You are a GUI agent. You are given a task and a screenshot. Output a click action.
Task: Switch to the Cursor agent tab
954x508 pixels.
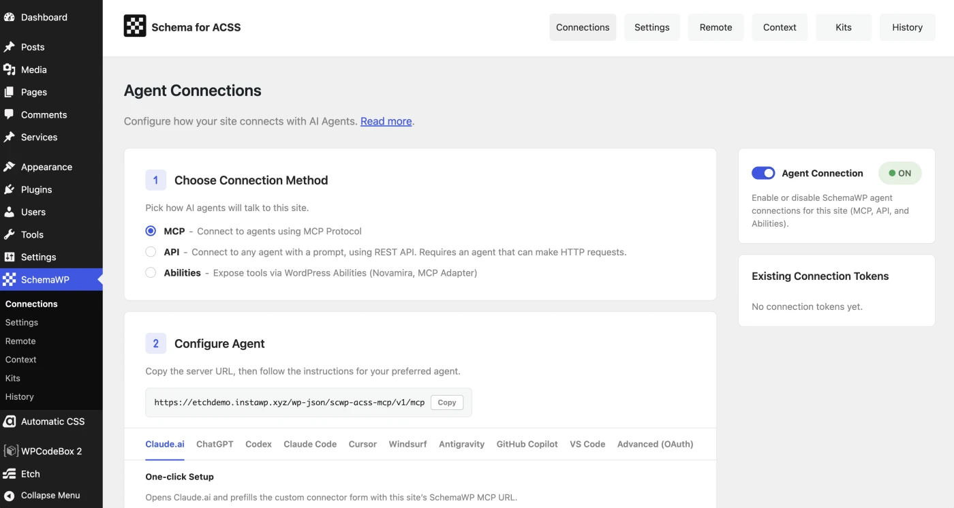(363, 444)
